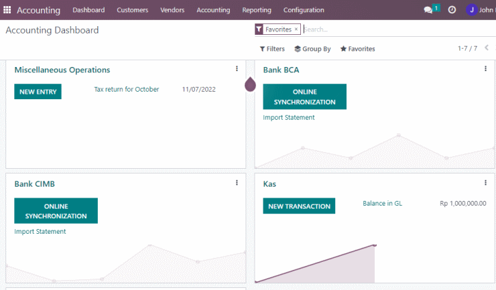Click the purple droplet marker
The height and width of the screenshot is (290, 496).
(250, 84)
